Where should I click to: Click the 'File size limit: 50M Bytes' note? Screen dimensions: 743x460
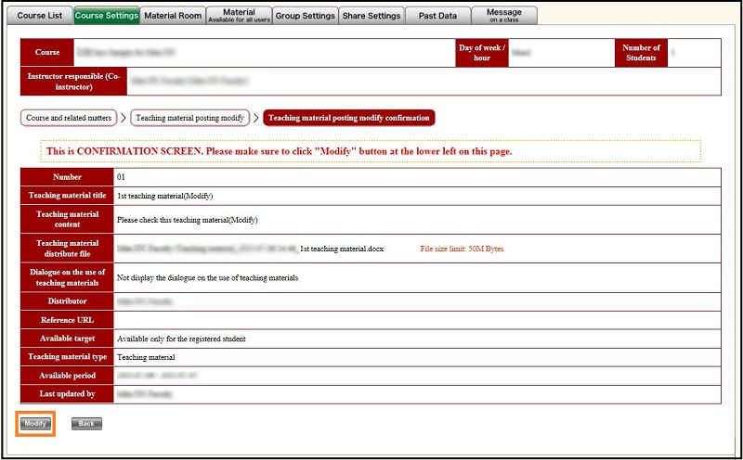462,249
